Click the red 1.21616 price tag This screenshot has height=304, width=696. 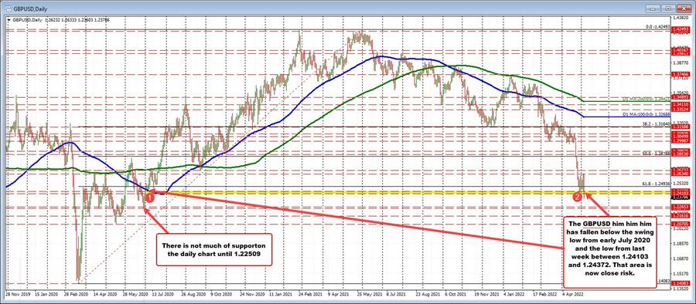681,216
